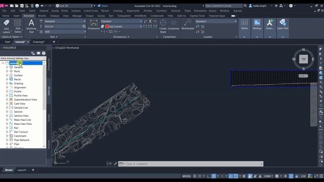Toggle lineweight display in status bar
Screen dimensions: 324x182
point(244,176)
